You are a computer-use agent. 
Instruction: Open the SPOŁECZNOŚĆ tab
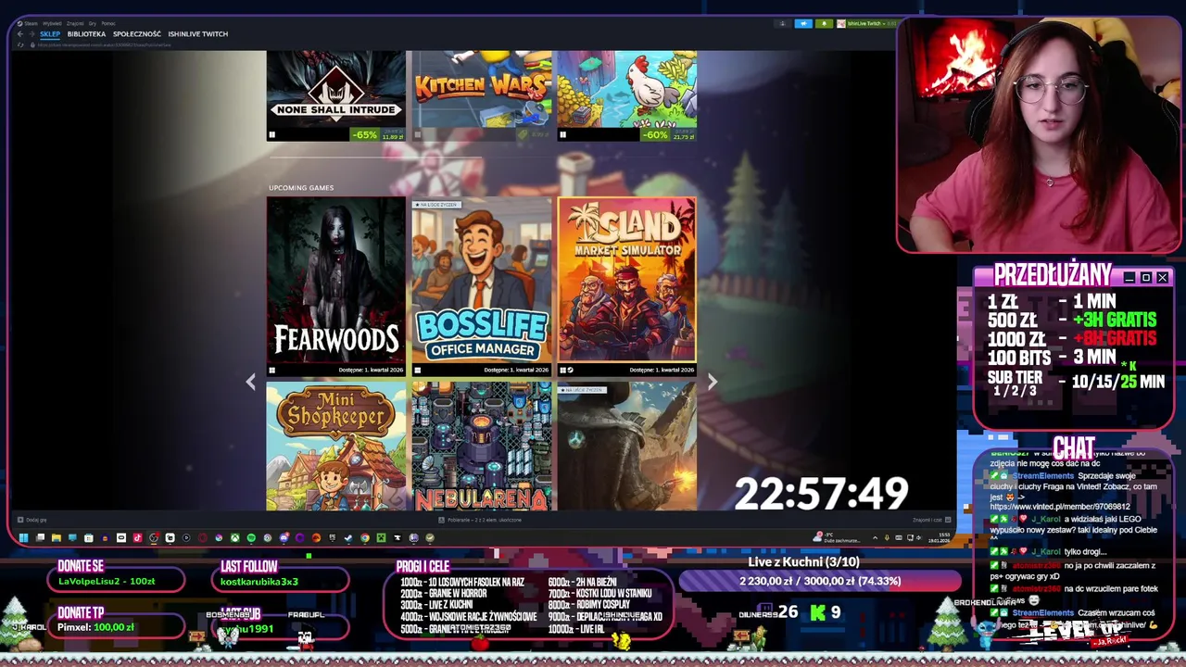(x=136, y=34)
